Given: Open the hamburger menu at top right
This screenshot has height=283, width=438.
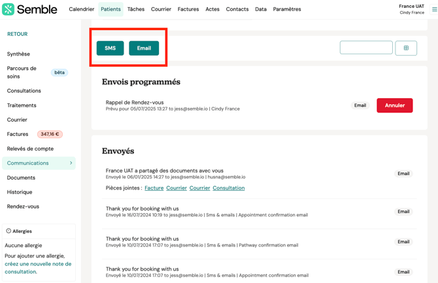Looking at the screenshot, I should [x=434, y=9].
